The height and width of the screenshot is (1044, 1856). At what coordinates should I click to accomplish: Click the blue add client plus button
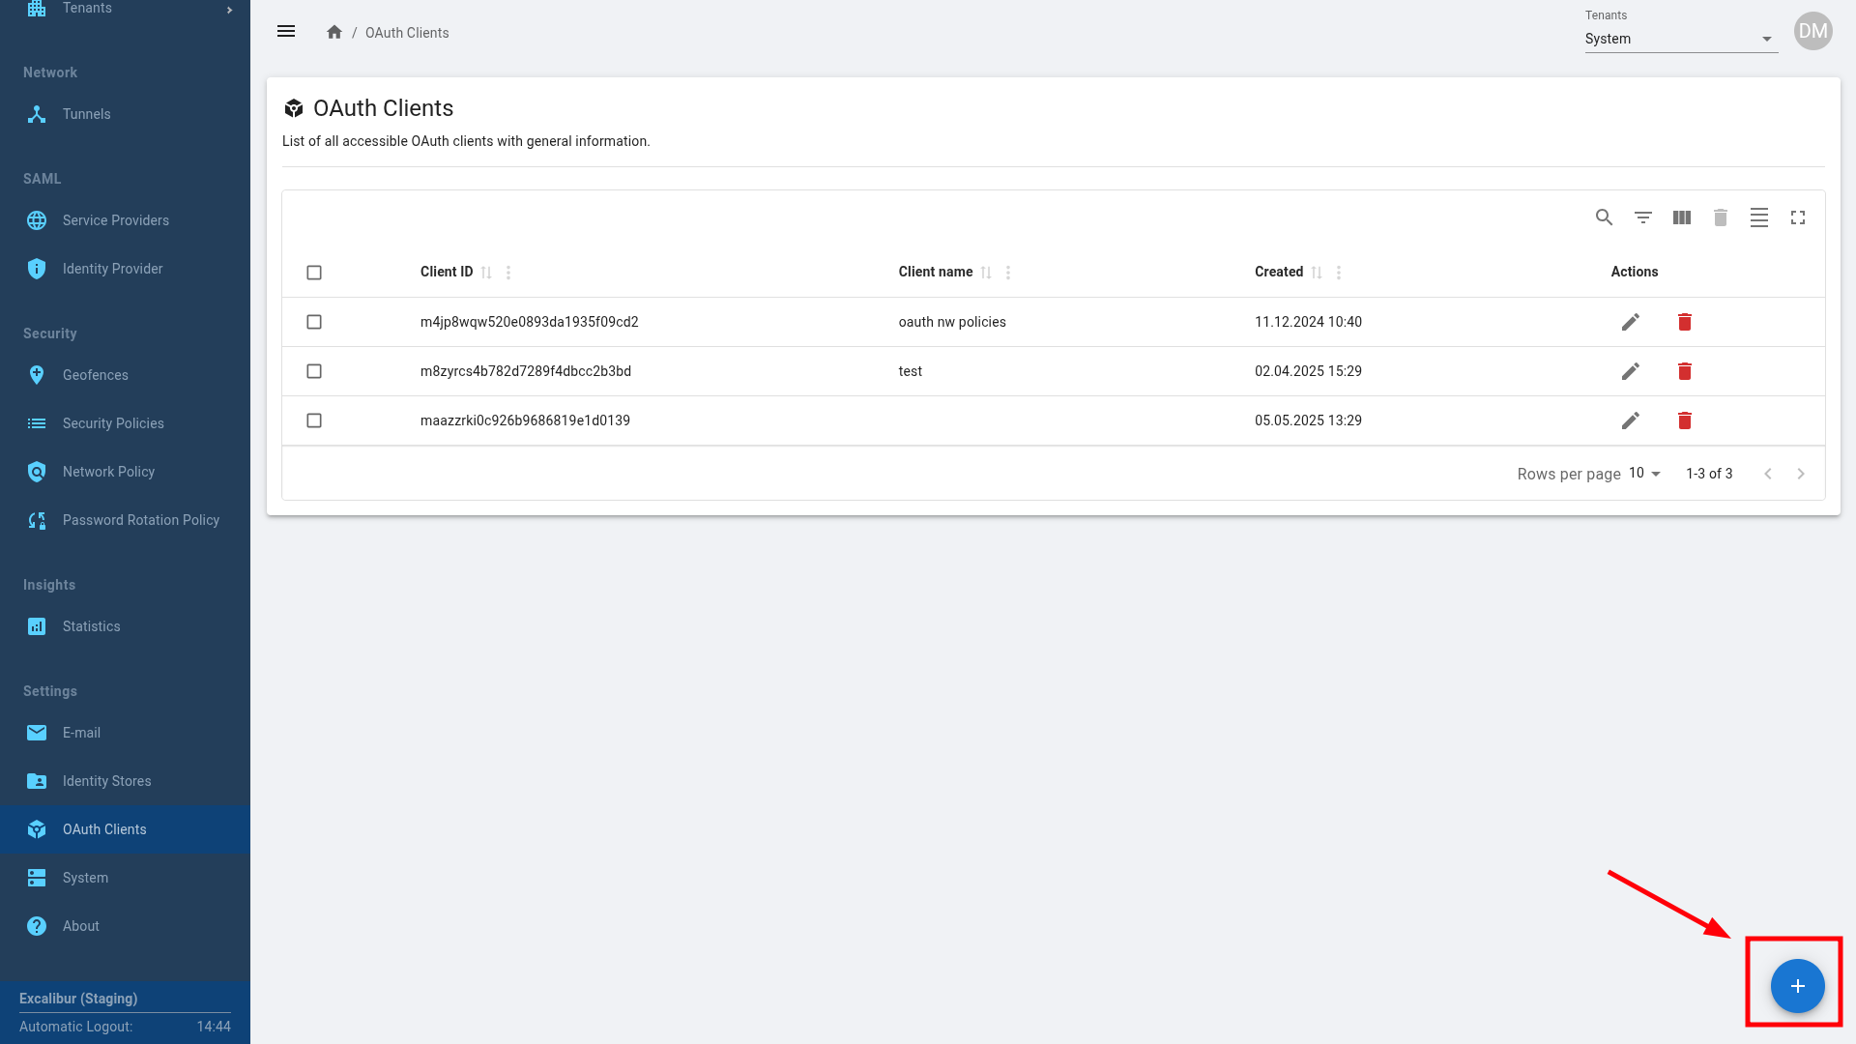point(1796,986)
